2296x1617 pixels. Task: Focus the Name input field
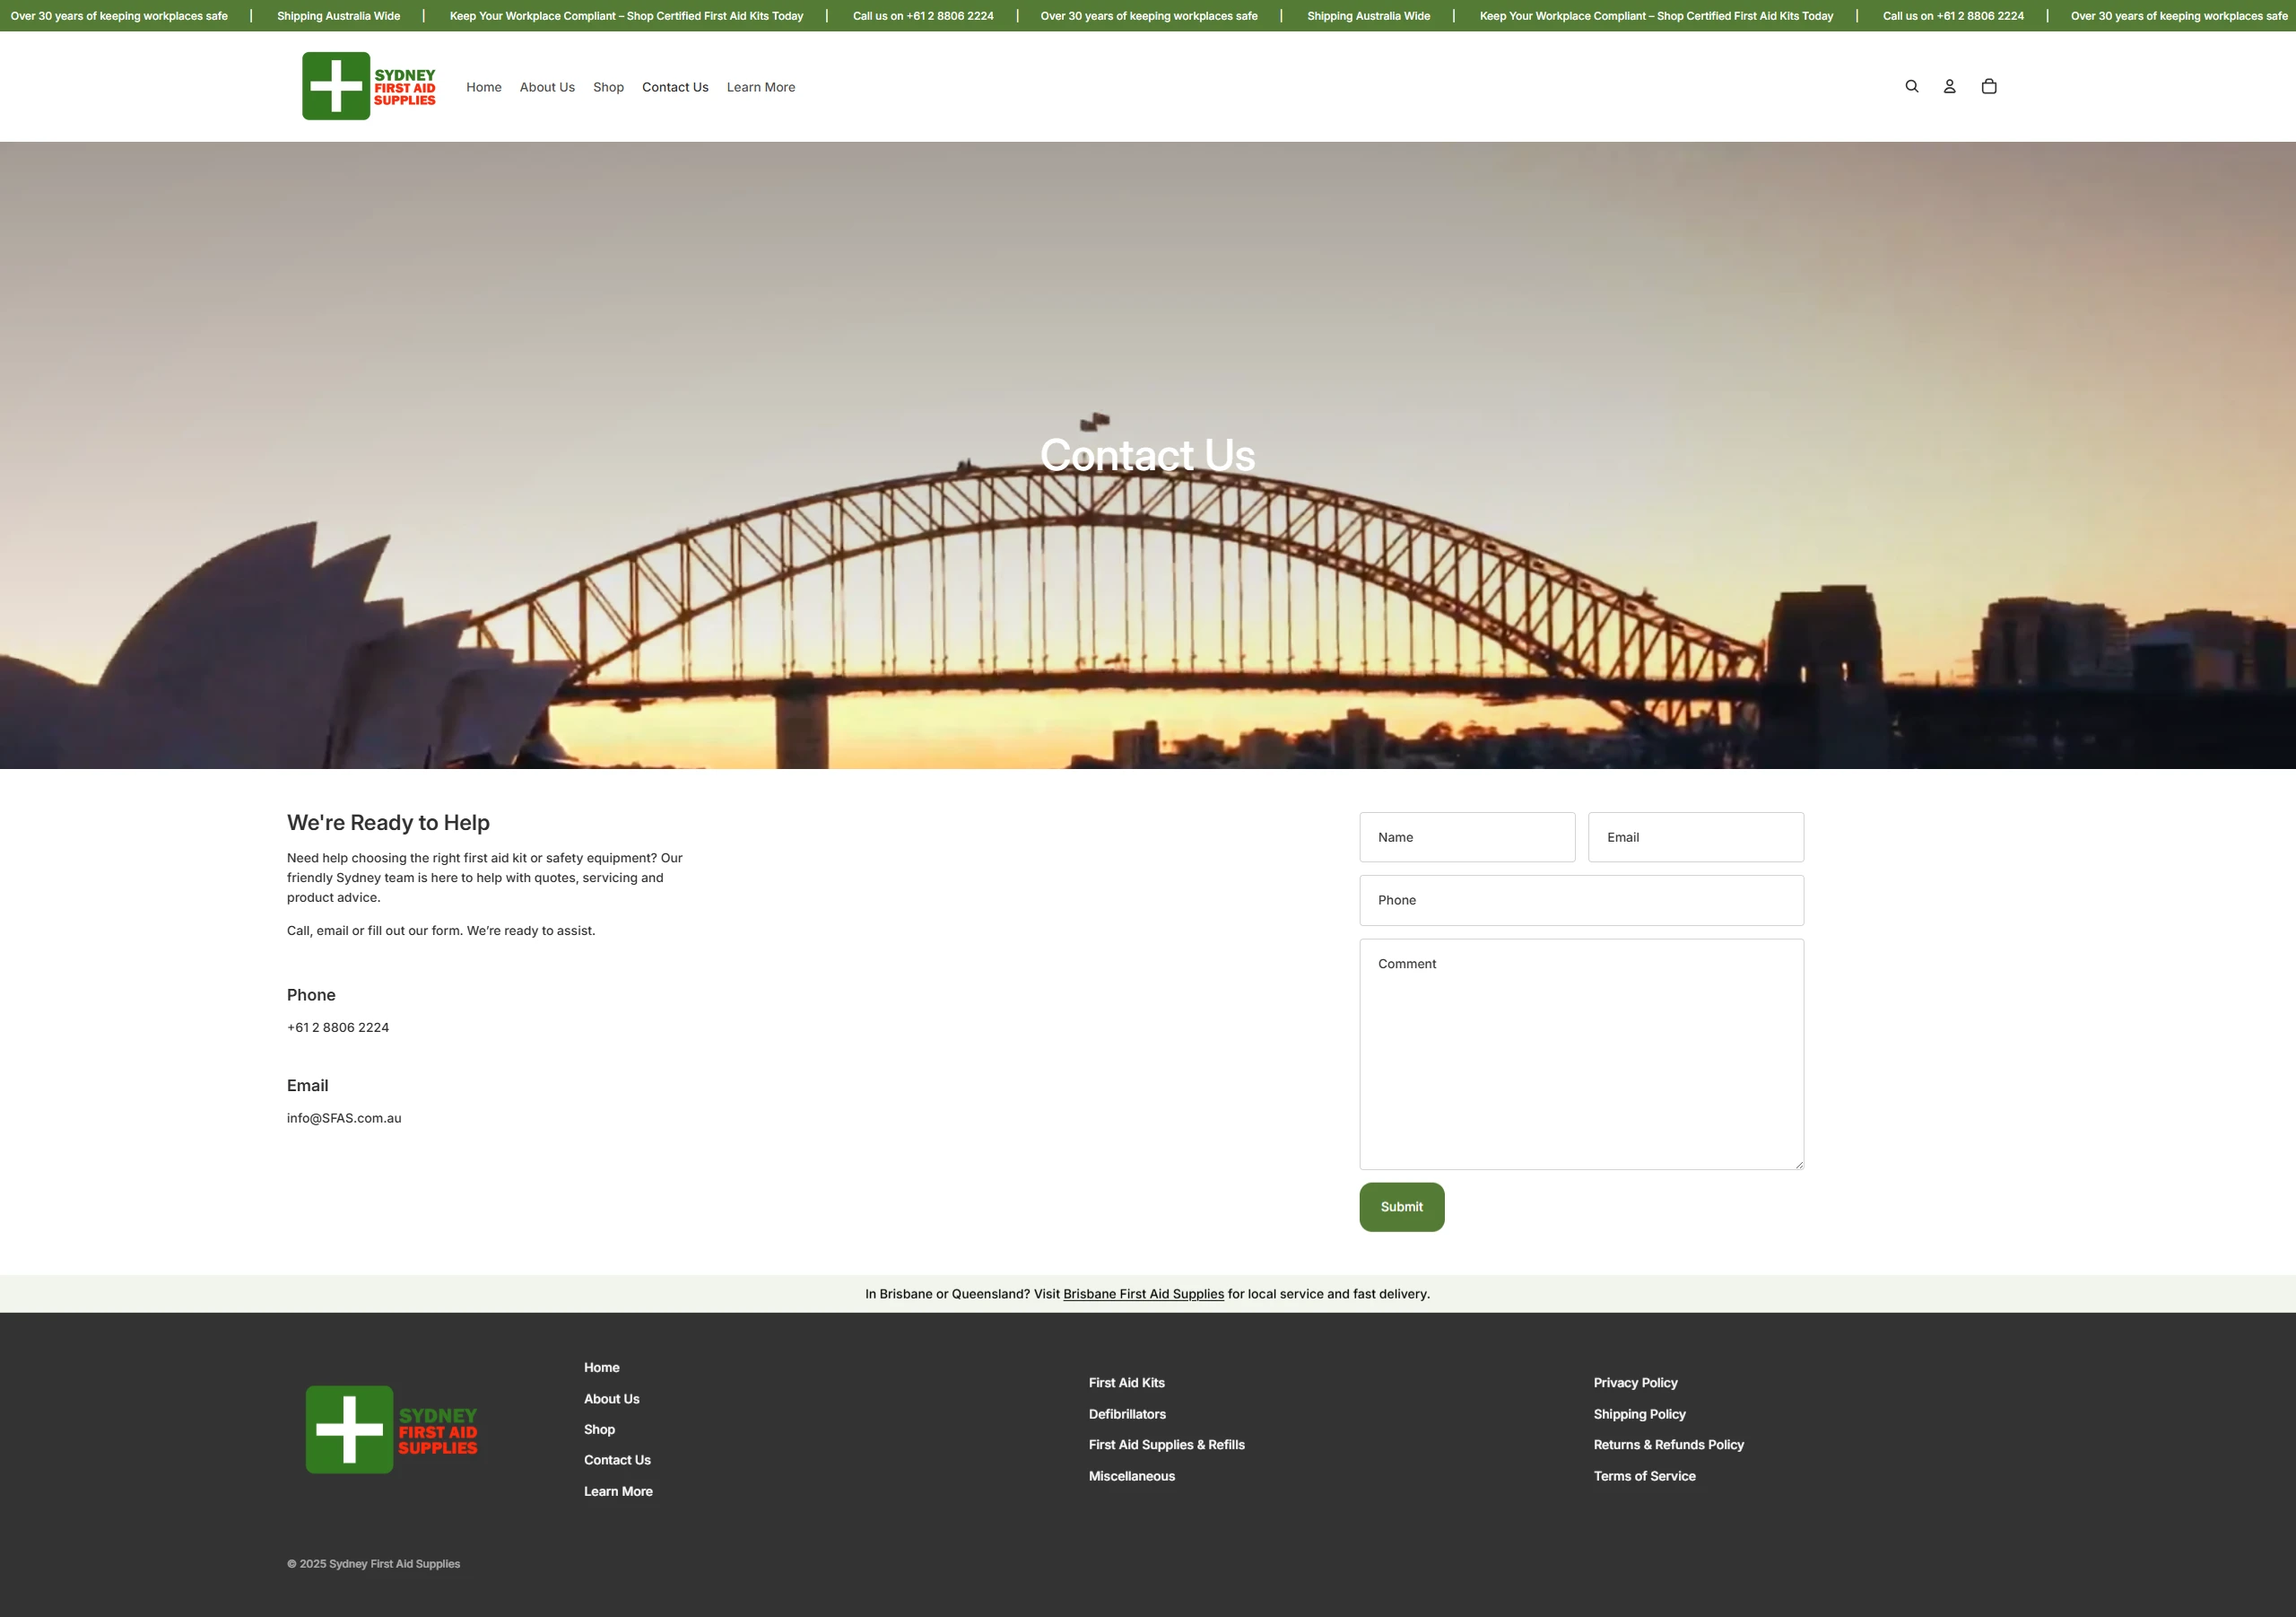click(x=1467, y=837)
